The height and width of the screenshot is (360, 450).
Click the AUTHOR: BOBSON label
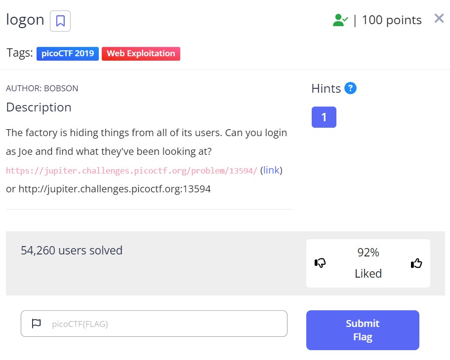(x=42, y=88)
